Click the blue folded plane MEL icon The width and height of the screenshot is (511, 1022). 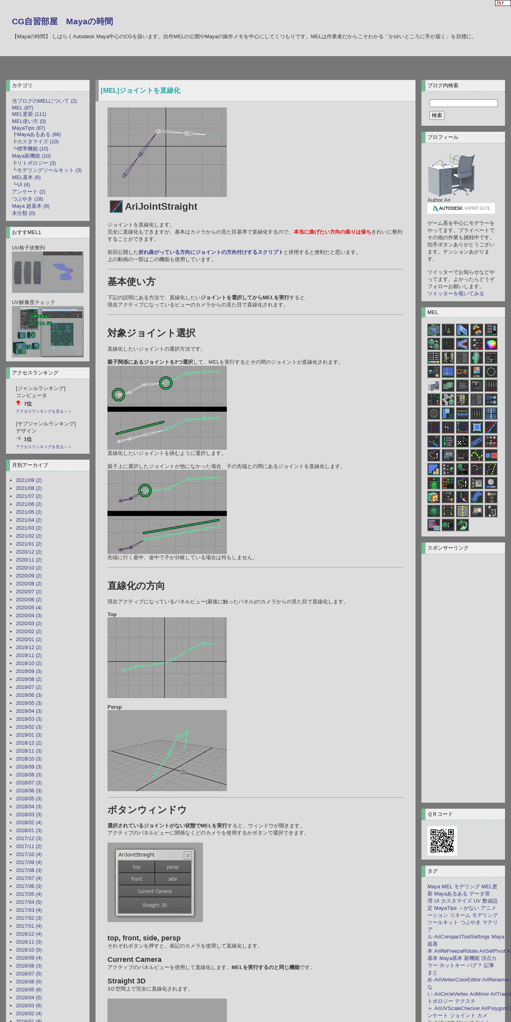click(x=462, y=330)
